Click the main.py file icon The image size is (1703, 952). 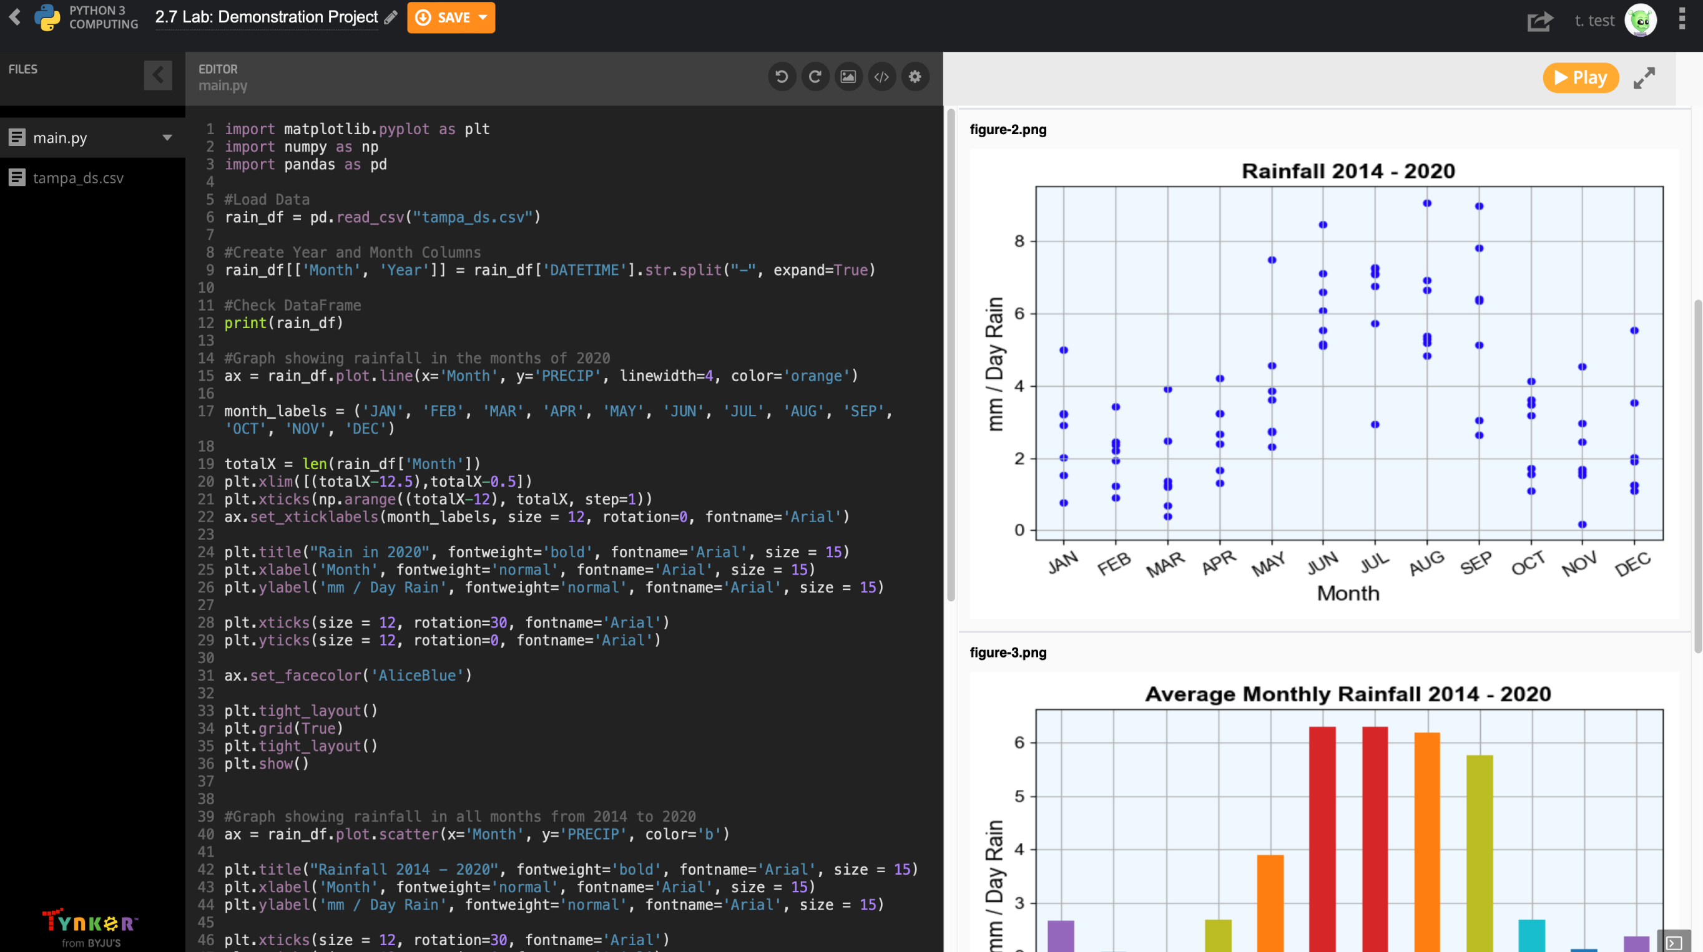point(16,137)
